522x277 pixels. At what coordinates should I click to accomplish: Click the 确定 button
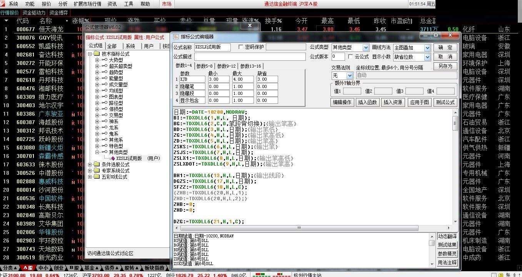coord(445,48)
